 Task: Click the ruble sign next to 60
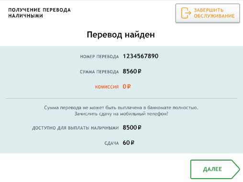pyautogui.click(x=133, y=143)
